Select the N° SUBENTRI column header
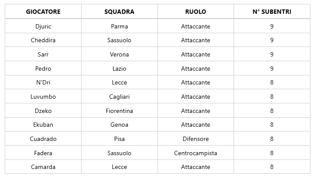This screenshot has width=313, height=178. click(272, 12)
